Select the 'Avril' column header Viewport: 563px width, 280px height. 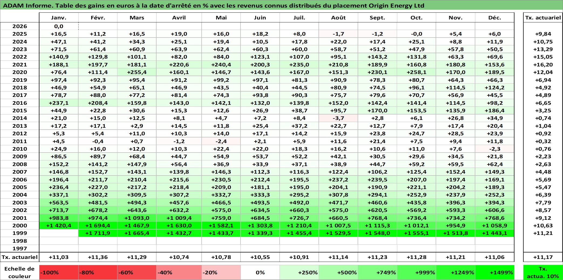pos(179,18)
